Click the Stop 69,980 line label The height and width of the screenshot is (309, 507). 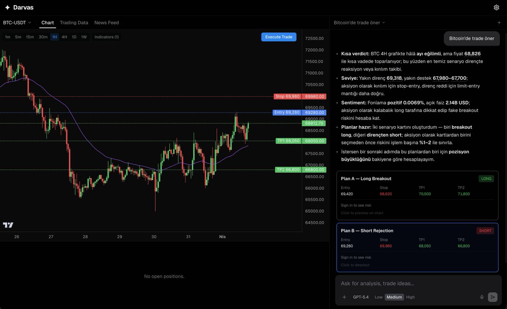click(287, 96)
